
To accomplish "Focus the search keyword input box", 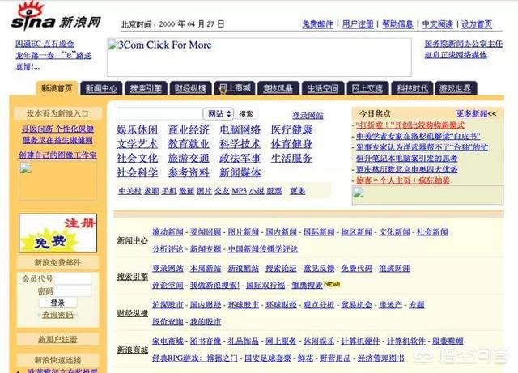I will (x=159, y=113).
